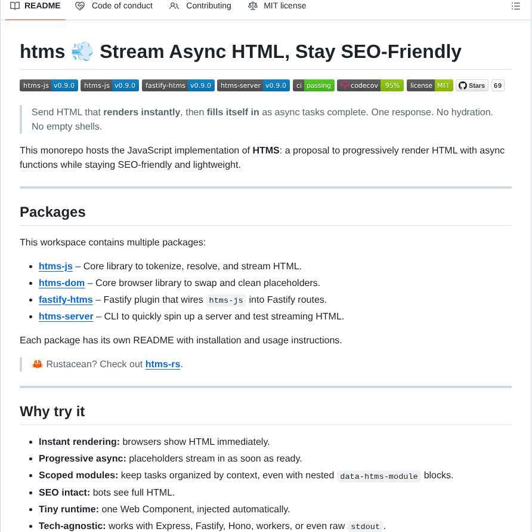
Task: Open the README tab
Action: (x=35, y=6)
